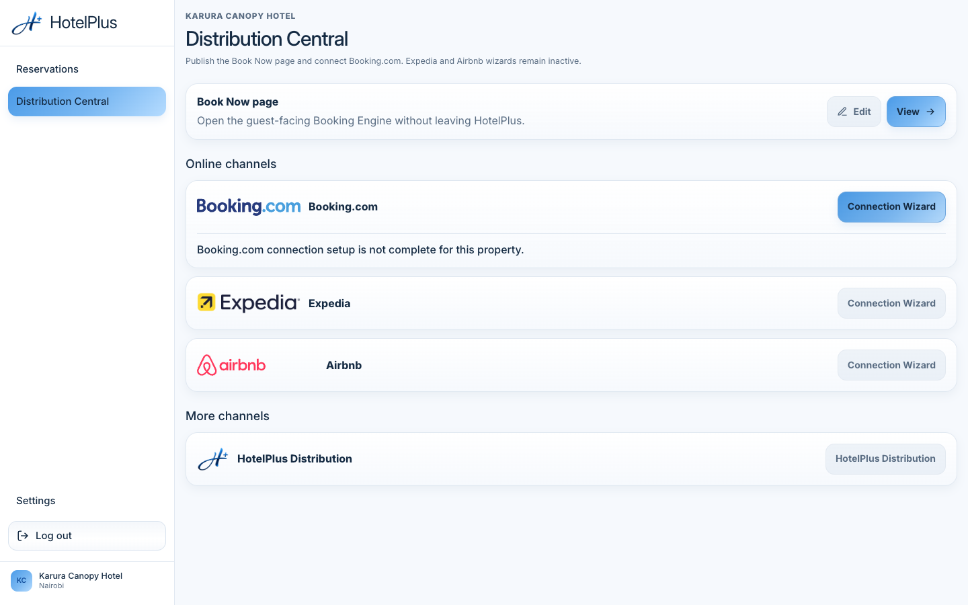Click the Nairobi location label
The height and width of the screenshot is (605, 968).
[52, 586]
